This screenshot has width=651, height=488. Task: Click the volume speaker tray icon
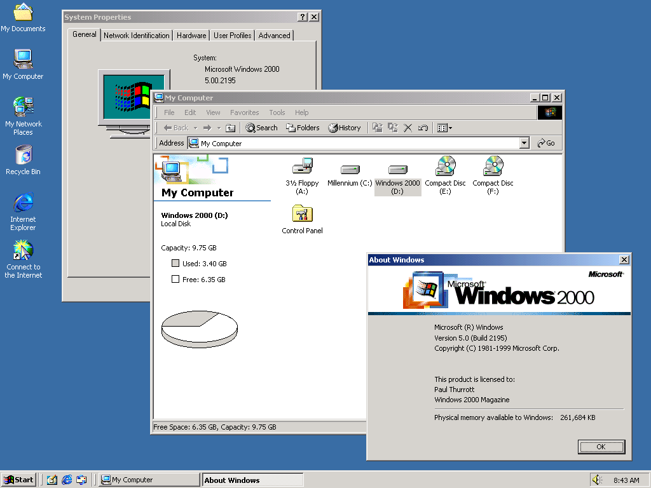[x=596, y=480]
